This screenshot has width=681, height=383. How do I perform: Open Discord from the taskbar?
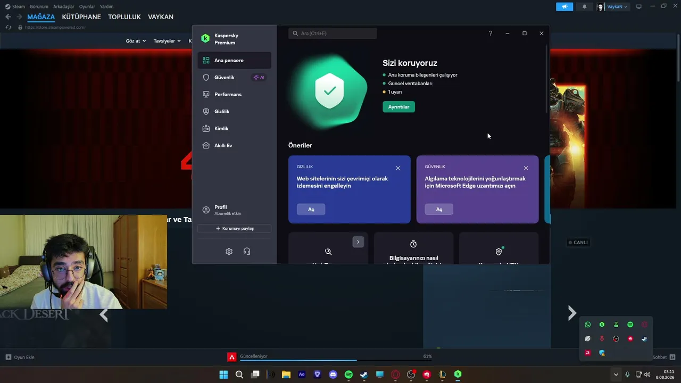(333, 374)
